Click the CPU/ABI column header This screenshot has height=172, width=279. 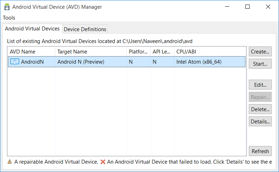(210, 52)
